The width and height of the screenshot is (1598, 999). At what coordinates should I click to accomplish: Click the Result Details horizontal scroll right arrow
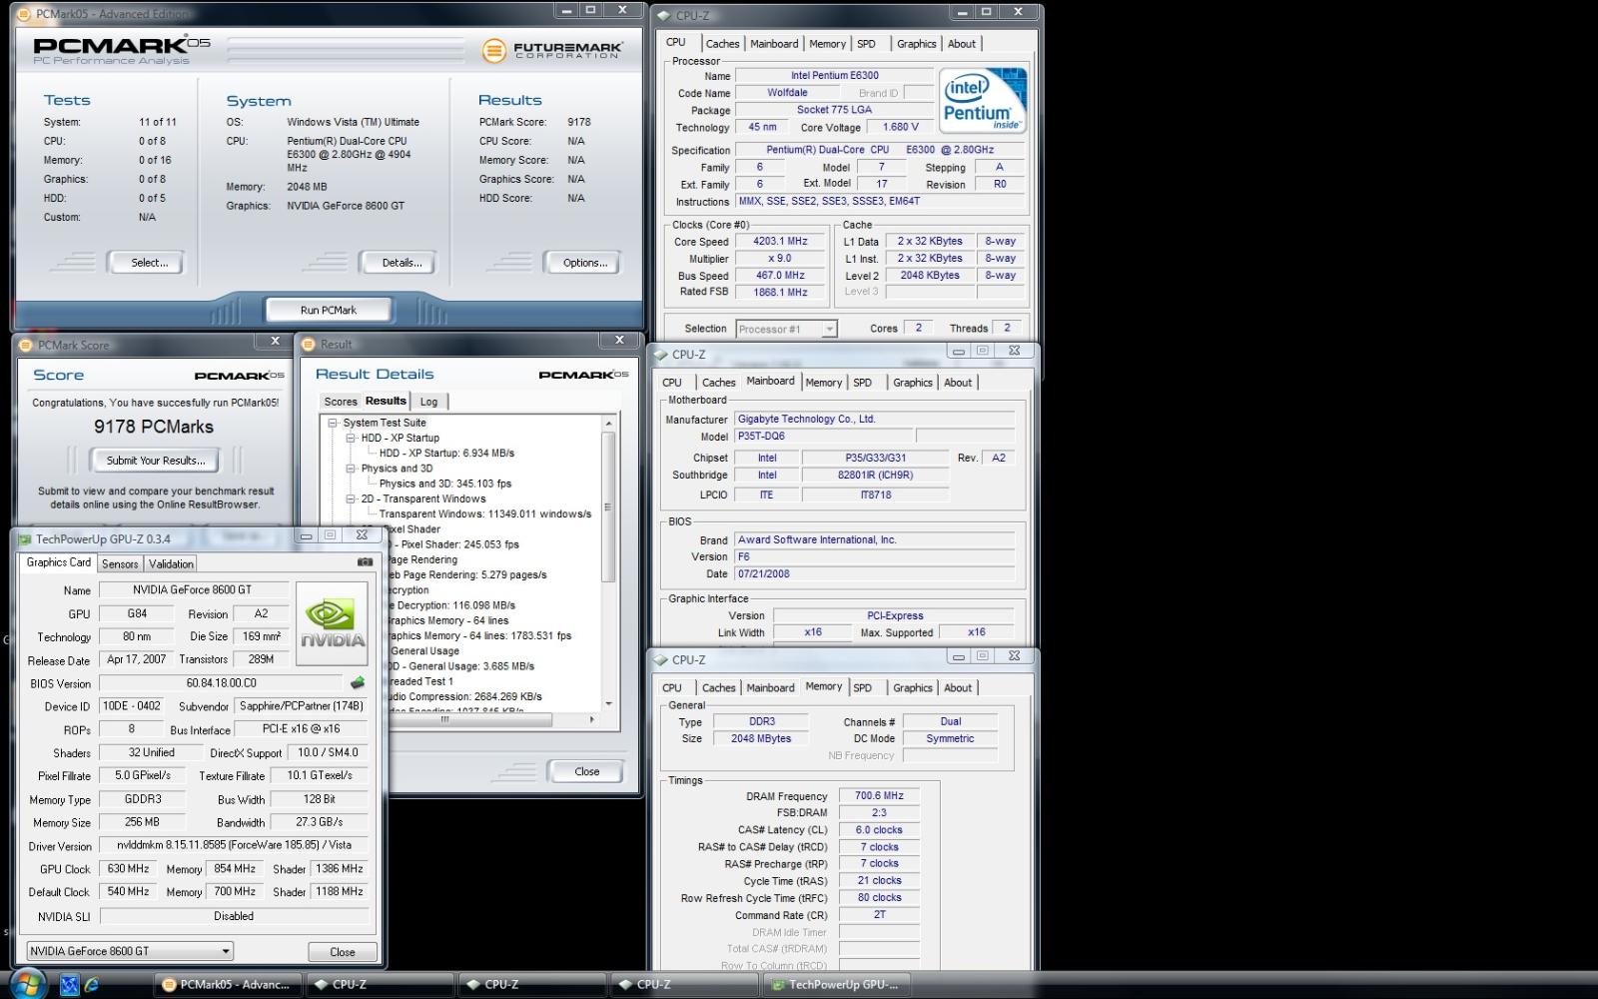pos(591,719)
